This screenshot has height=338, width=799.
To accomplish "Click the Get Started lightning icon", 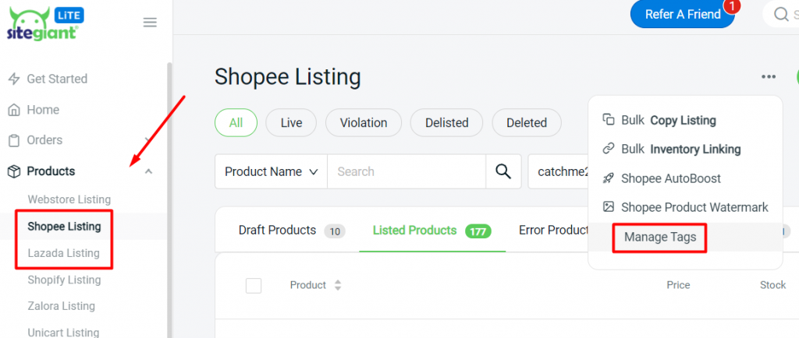I will (13, 79).
